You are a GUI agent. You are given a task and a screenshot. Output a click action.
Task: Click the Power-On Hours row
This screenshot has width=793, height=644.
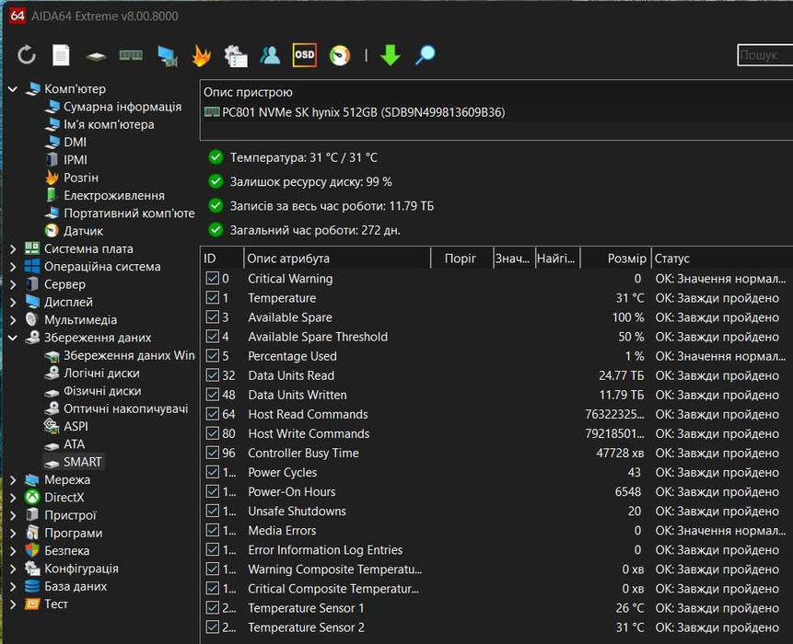(x=496, y=491)
